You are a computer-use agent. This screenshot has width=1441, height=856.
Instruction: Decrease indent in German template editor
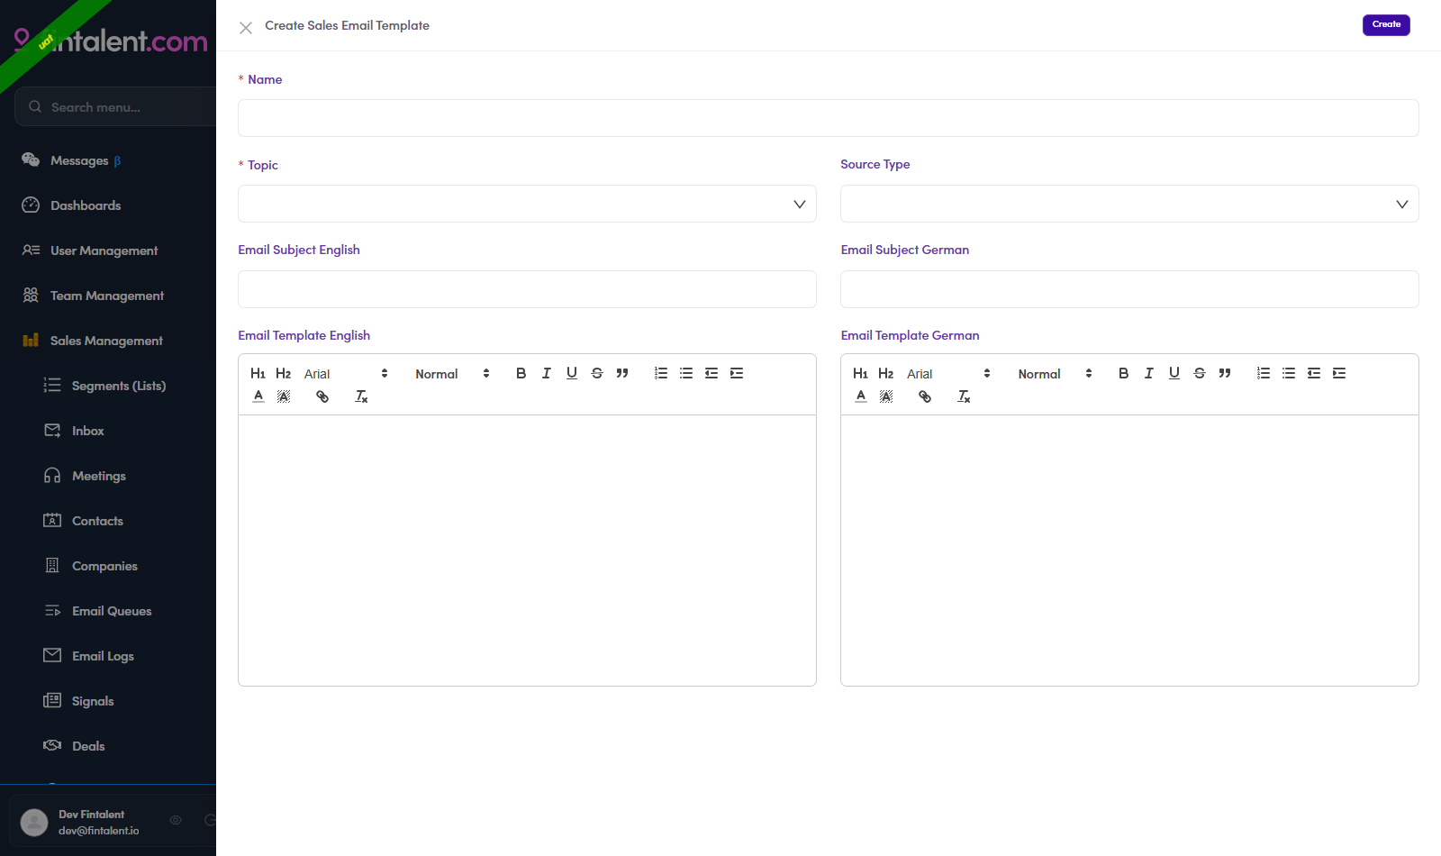tap(1314, 373)
